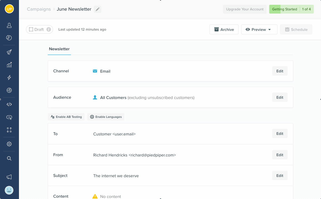The height and width of the screenshot is (199, 321).
Task: Open the Preview dropdown
Action: [x=259, y=29]
